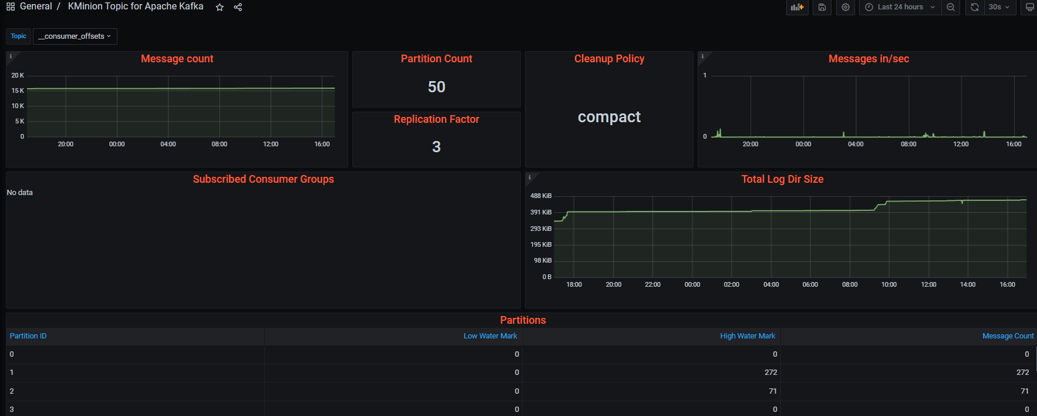Image resolution: width=1037 pixels, height=416 pixels.
Task: Open the Total Log Dir Size panel menu
Action: point(782,179)
